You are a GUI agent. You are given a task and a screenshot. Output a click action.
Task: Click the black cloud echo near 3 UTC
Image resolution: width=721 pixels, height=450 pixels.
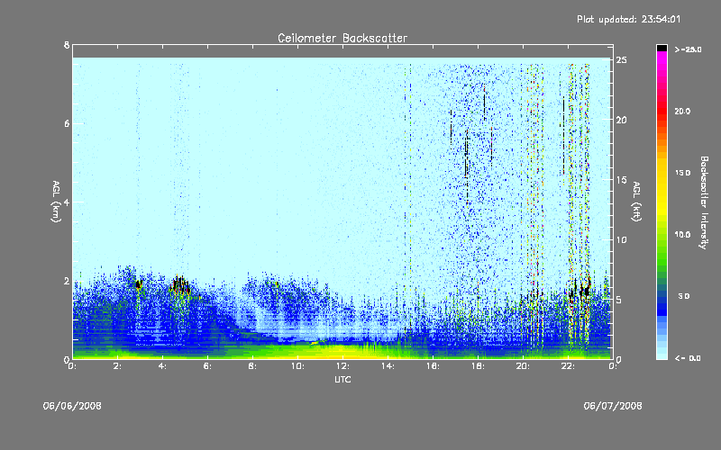[139, 284]
